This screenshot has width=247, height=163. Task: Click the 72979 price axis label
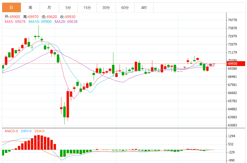pos(232,36)
